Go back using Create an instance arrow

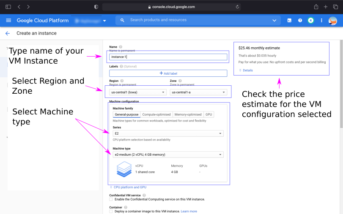7,33
